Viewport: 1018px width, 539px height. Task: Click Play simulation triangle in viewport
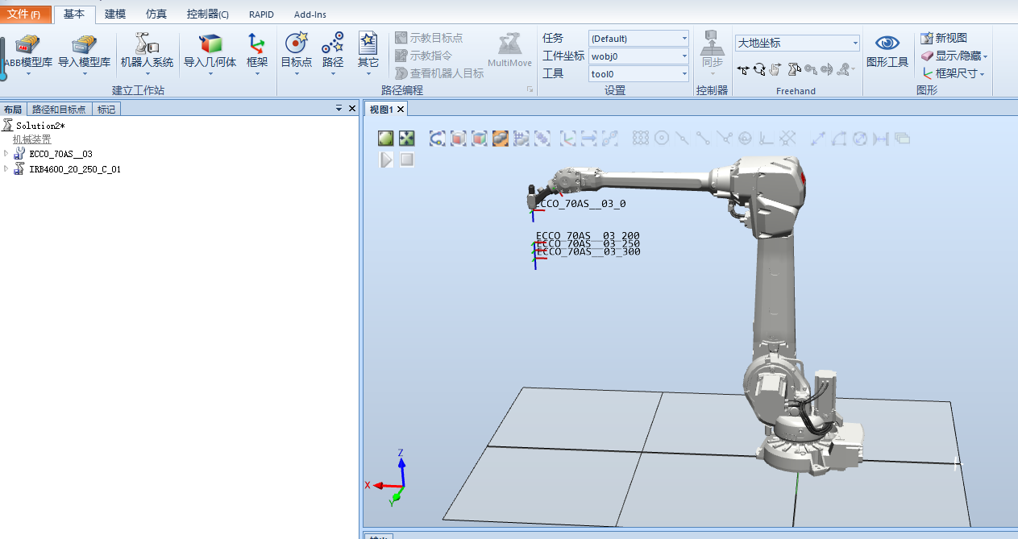pos(386,160)
